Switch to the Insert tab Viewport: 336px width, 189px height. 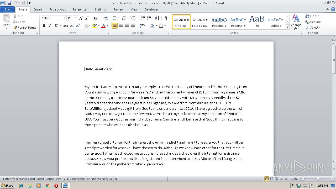pos(38,9)
